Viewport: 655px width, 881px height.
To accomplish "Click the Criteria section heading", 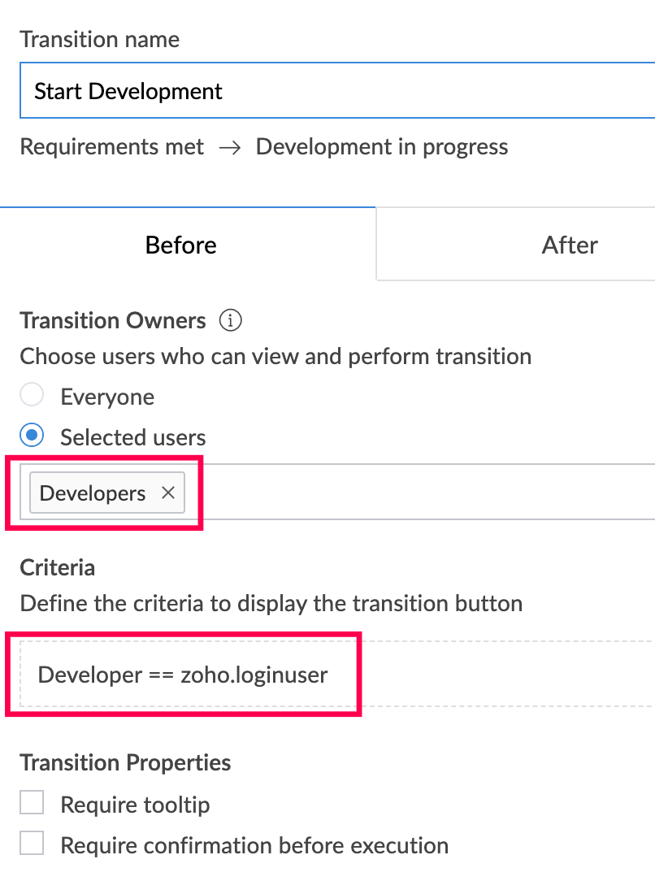I will click(58, 567).
